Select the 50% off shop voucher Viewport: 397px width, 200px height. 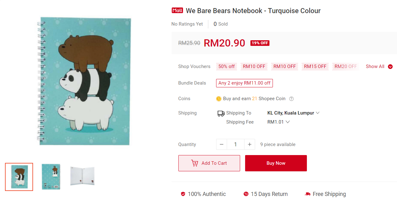226,66
